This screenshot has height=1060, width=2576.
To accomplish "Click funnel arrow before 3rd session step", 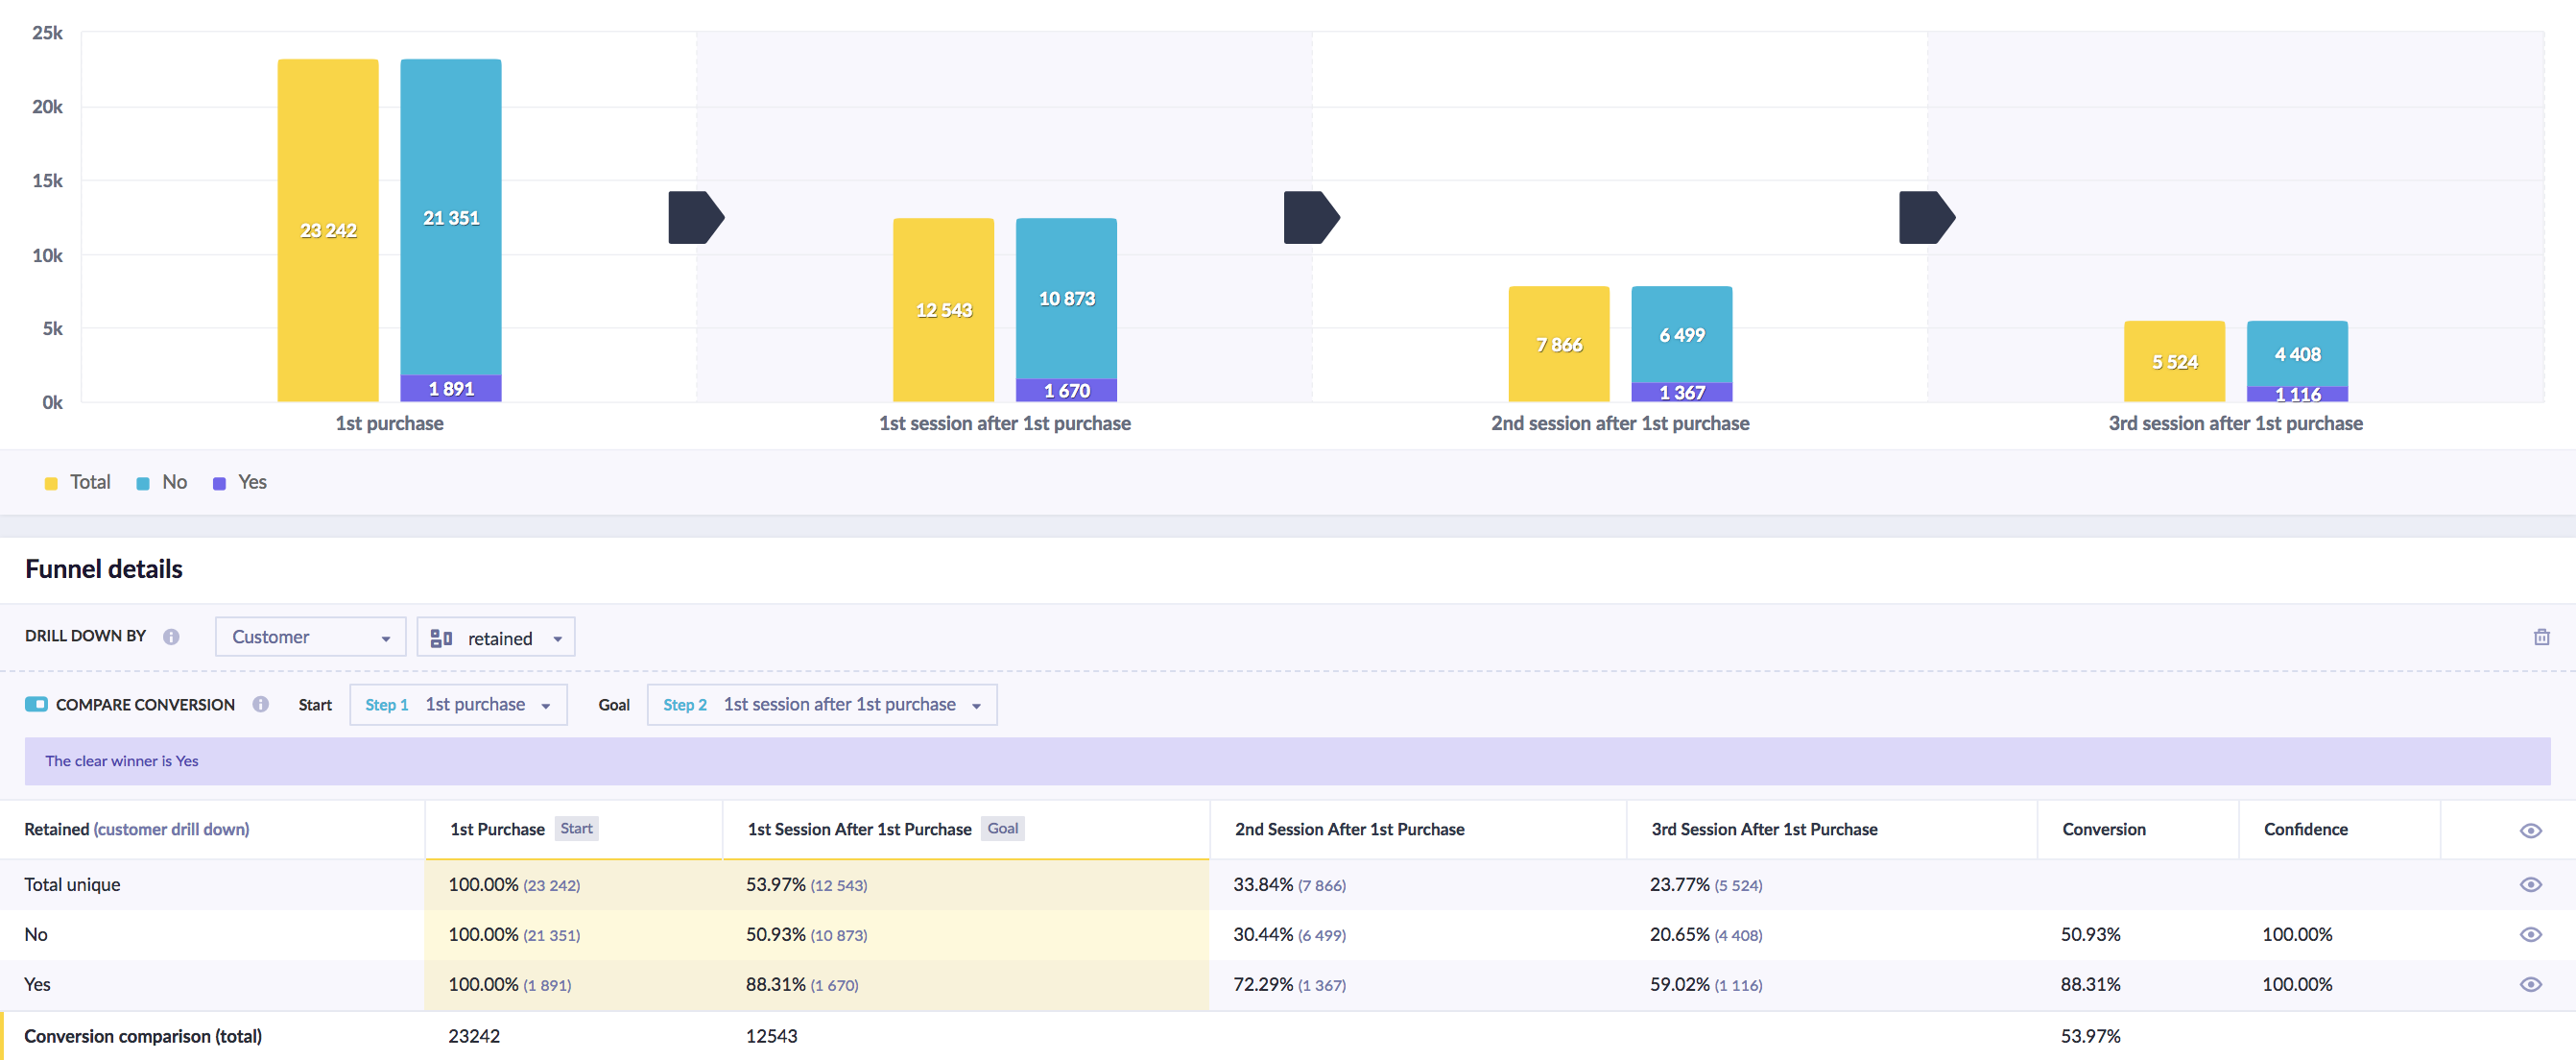I will point(1925,217).
